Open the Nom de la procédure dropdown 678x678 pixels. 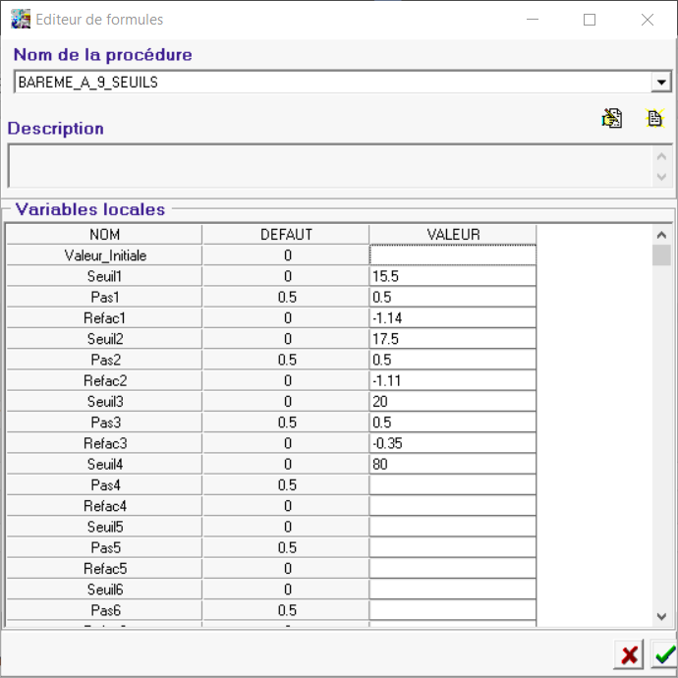coord(661,83)
